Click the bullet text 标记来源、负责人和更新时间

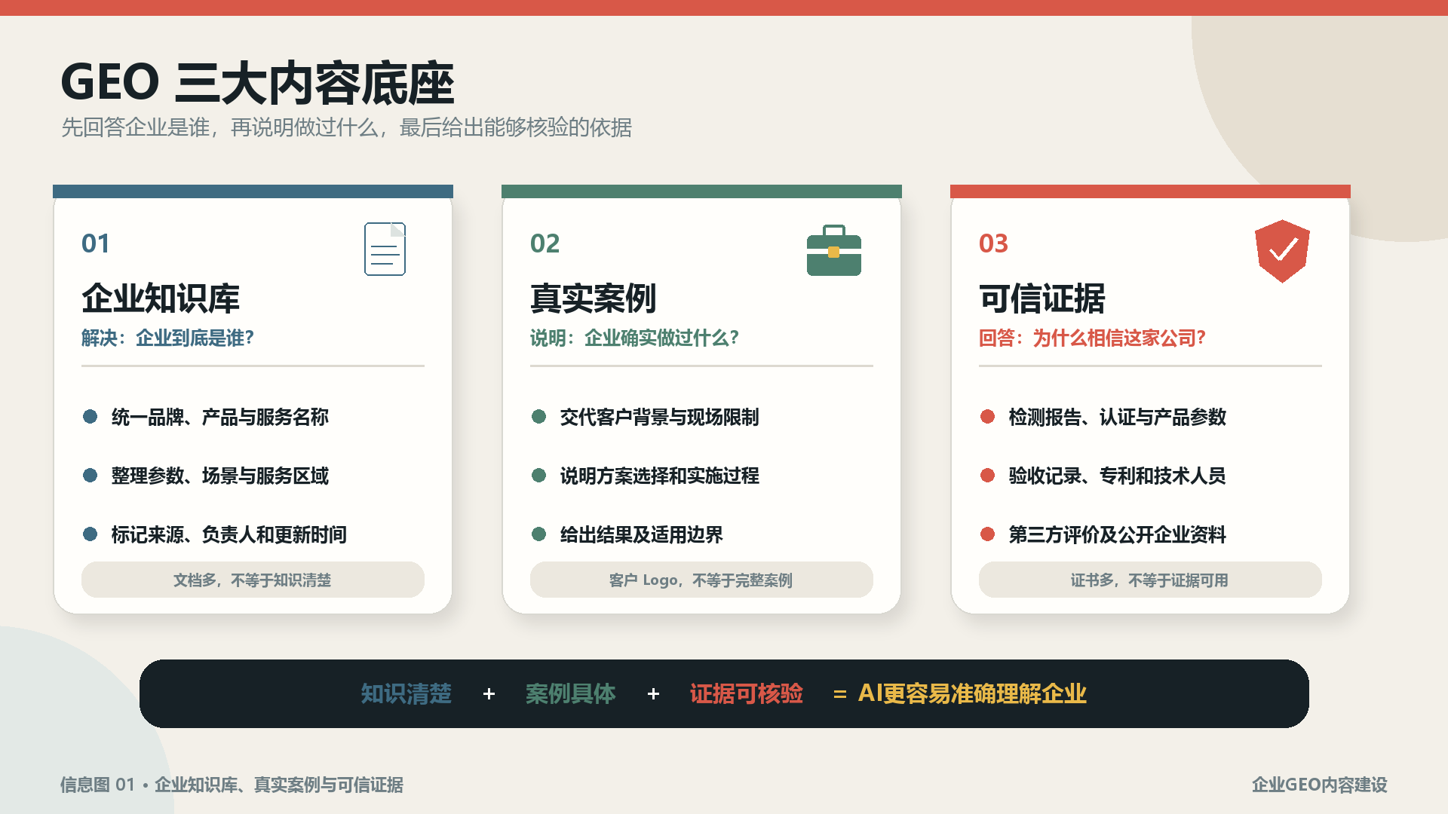[229, 534]
